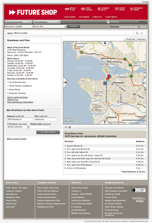Click Back to search results link

click(x=17, y=139)
